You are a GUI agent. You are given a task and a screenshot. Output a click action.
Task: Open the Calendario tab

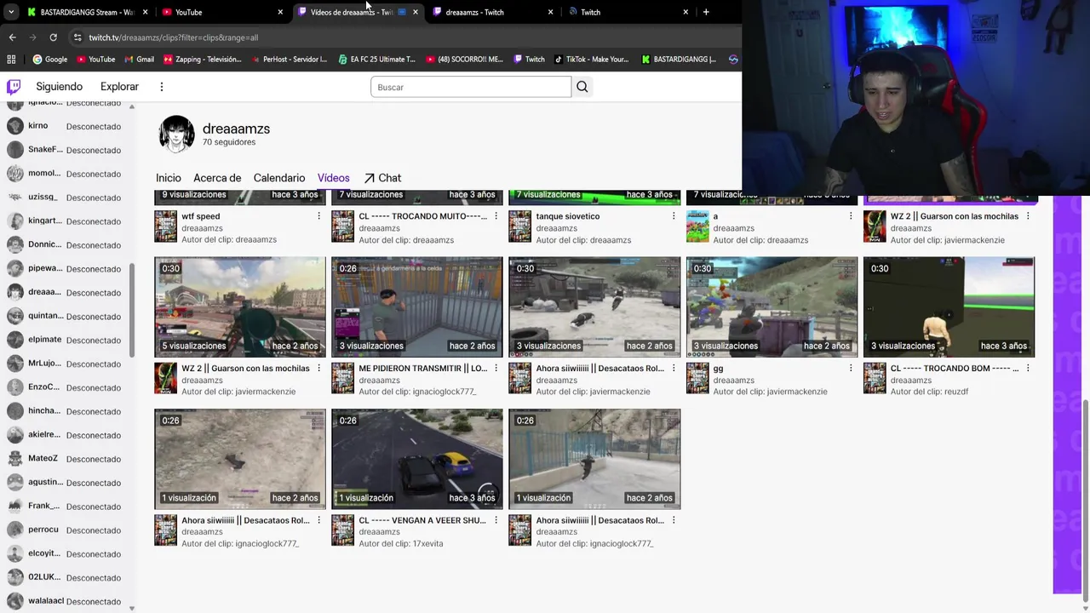pos(279,178)
